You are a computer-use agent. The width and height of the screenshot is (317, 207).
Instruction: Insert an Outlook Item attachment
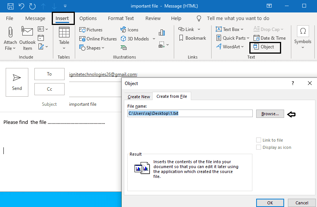coord(27,39)
